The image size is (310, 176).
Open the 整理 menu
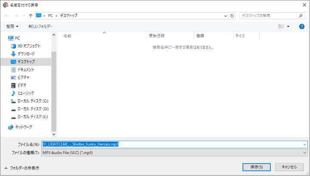point(12,26)
